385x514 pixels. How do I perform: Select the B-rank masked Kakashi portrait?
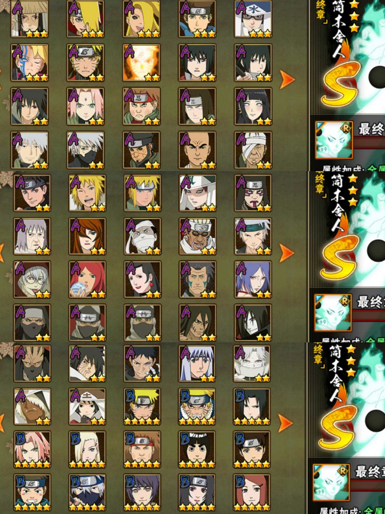click(87, 493)
